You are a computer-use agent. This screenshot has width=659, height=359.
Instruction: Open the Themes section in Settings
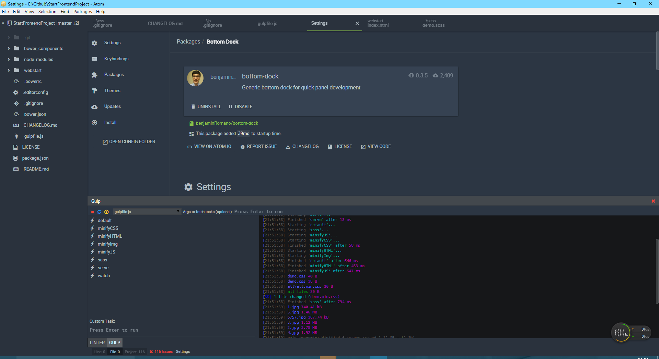pyautogui.click(x=112, y=90)
